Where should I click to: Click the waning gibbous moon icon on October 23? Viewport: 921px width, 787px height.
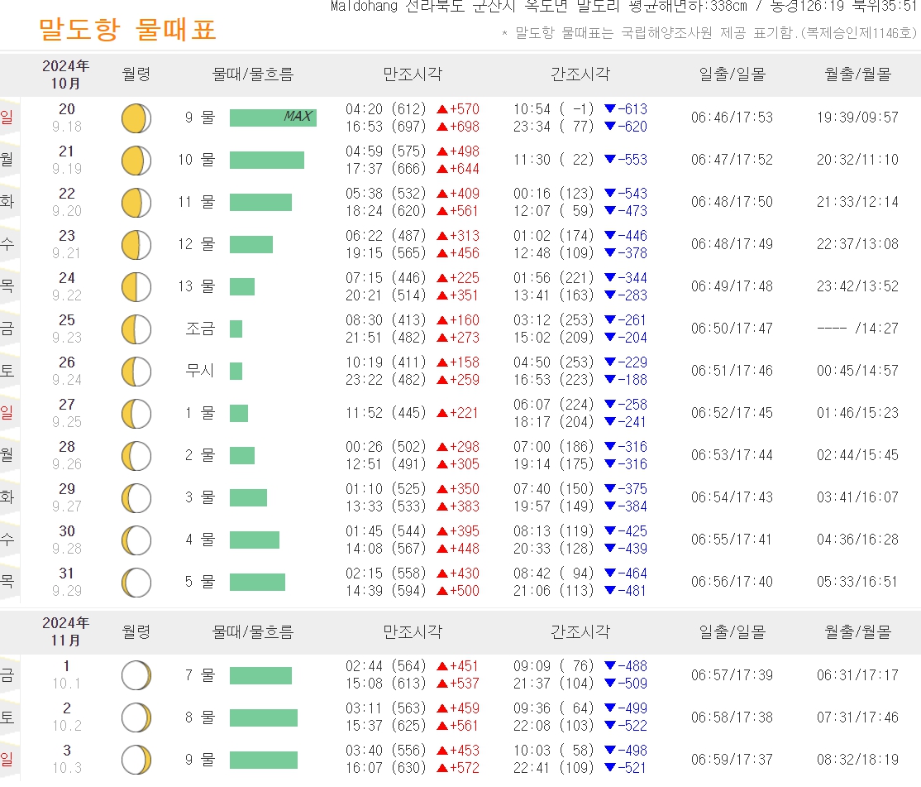click(x=135, y=244)
